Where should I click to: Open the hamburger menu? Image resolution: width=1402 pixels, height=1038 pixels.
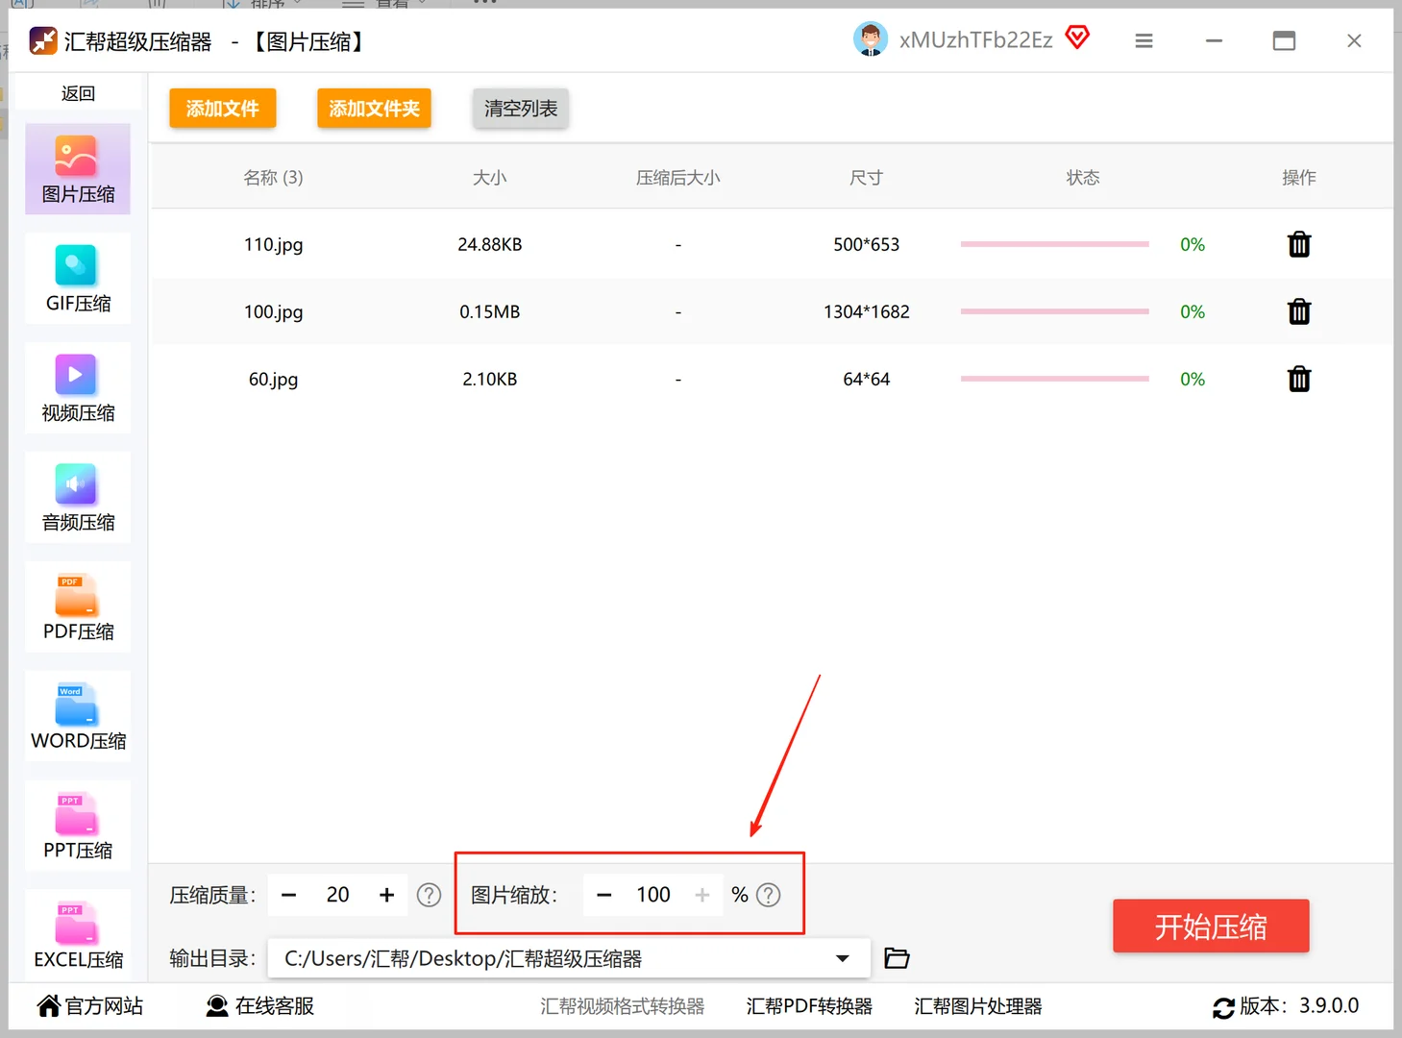[x=1144, y=41]
